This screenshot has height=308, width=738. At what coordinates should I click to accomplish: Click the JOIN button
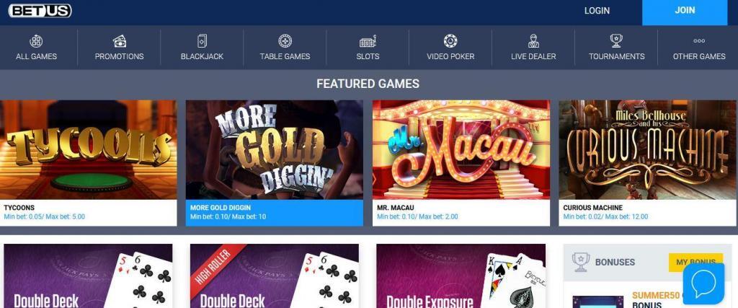pyautogui.click(x=685, y=11)
